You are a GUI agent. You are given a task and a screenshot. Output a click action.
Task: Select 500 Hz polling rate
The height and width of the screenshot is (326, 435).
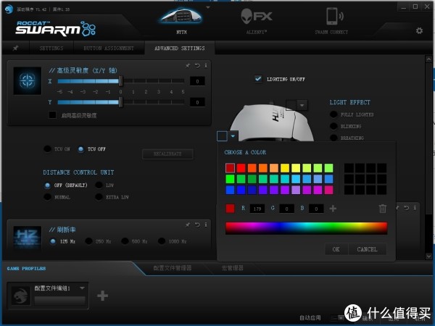click(x=125, y=241)
